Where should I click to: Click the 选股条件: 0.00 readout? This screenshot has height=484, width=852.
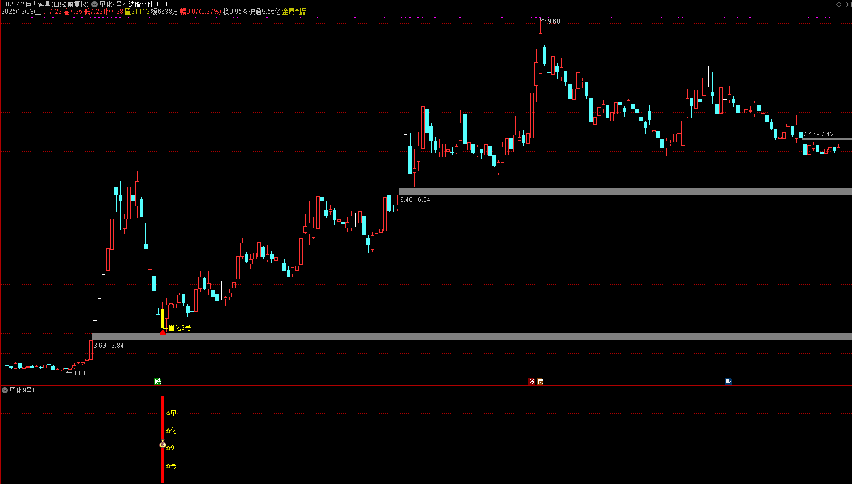click(149, 4)
